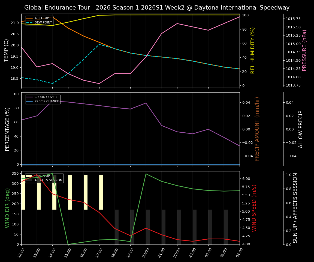
Task: Select the dashed DEW POINT legend swatch
Action: [29, 22]
